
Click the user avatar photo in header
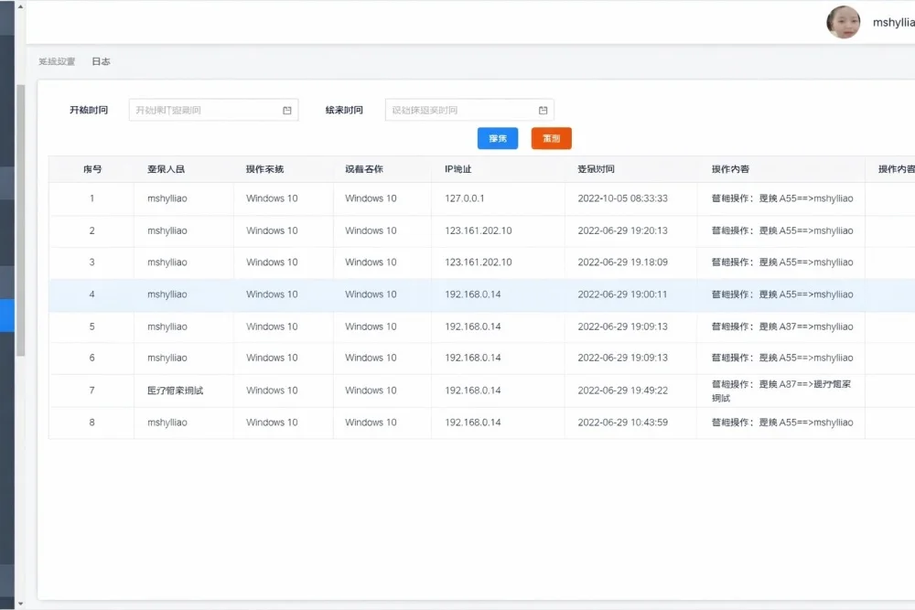(843, 23)
